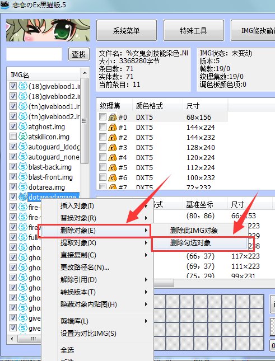Open the 特殊工具 button
The width and height of the screenshot is (275, 361).
coord(194,30)
